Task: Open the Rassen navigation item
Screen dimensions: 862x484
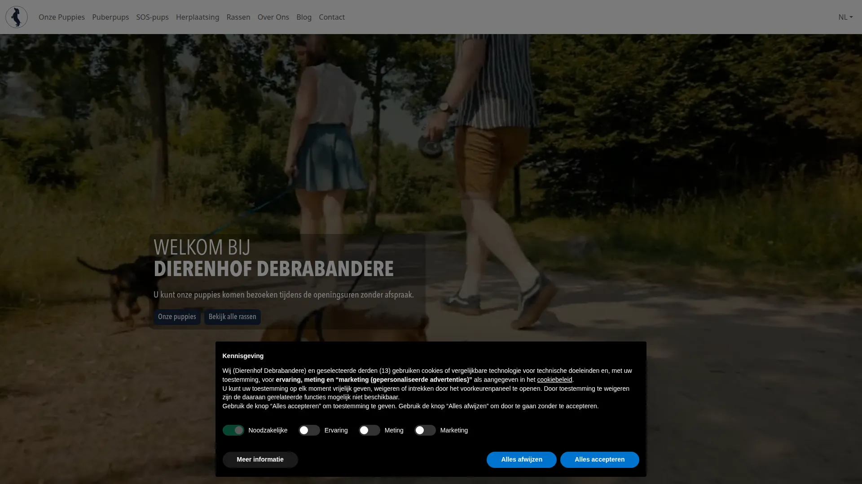Action: [x=238, y=17]
